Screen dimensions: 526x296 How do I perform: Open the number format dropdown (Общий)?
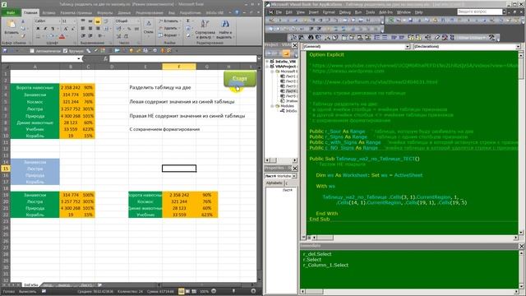coord(137,21)
